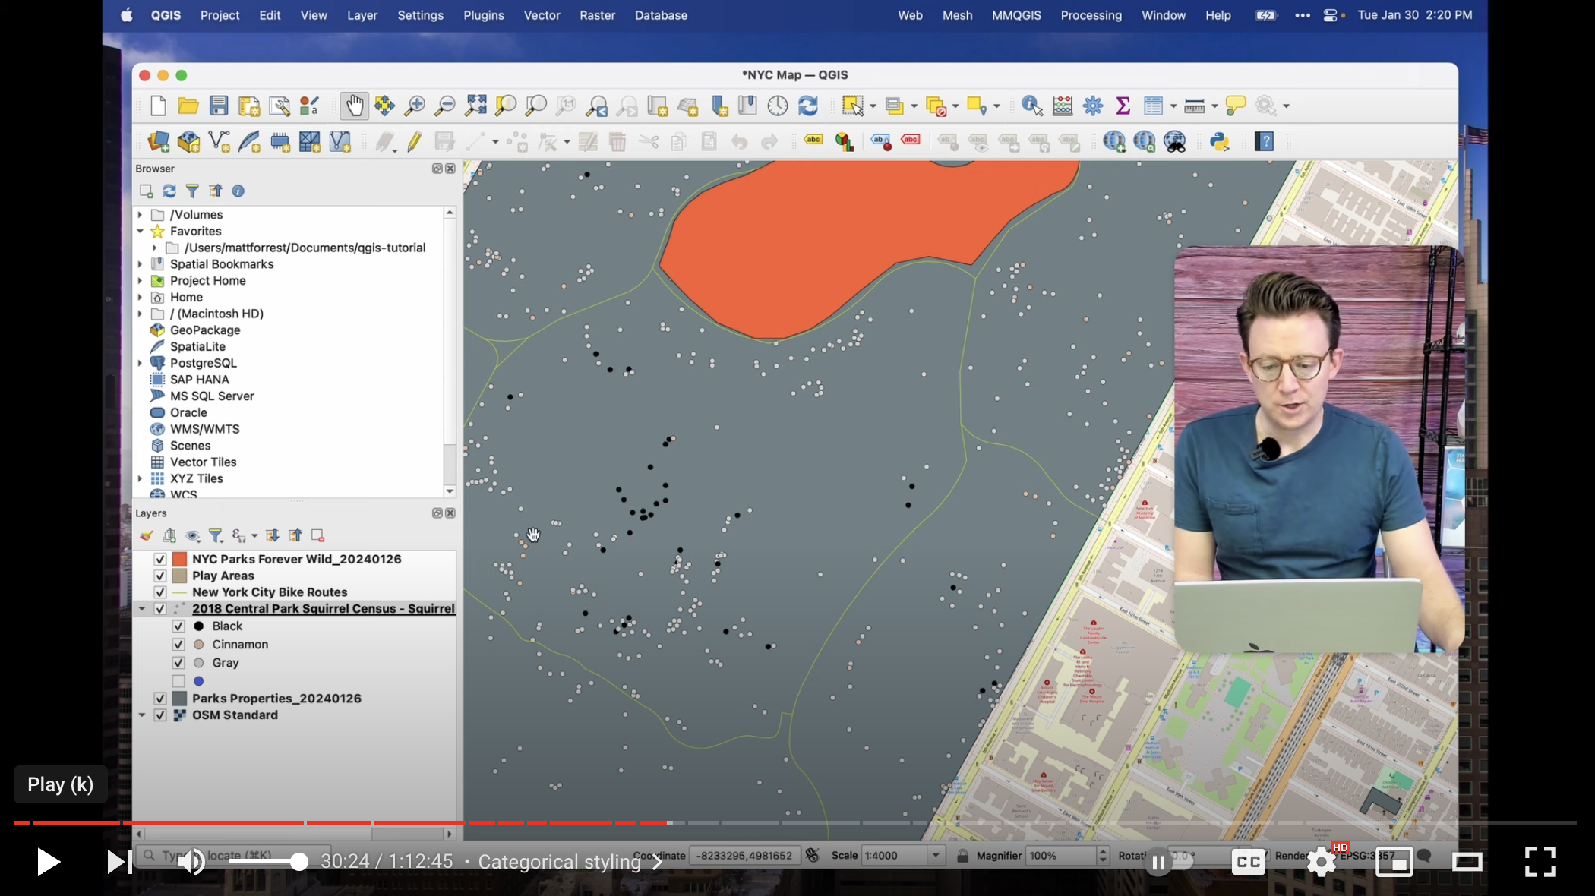Toggle Play Areas layer checkbox
Image resolution: width=1595 pixels, height=896 pixels.
coord(160,576)
